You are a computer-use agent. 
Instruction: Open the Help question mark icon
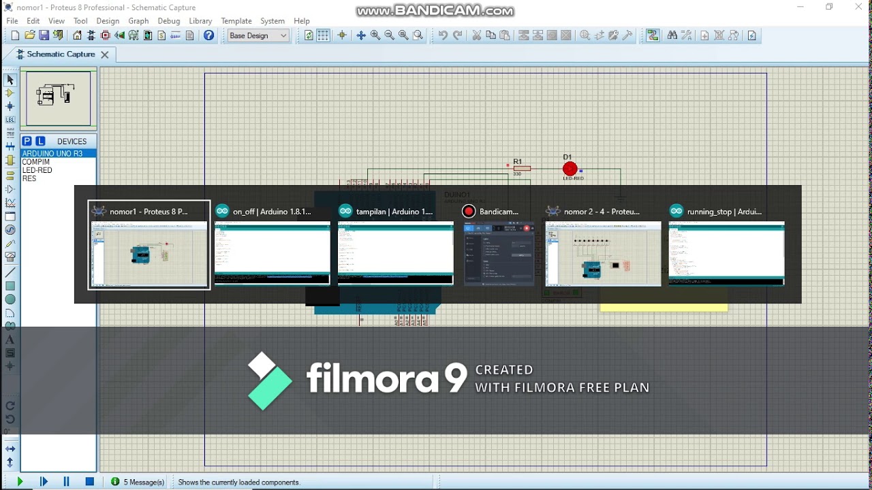click(209, 35)
